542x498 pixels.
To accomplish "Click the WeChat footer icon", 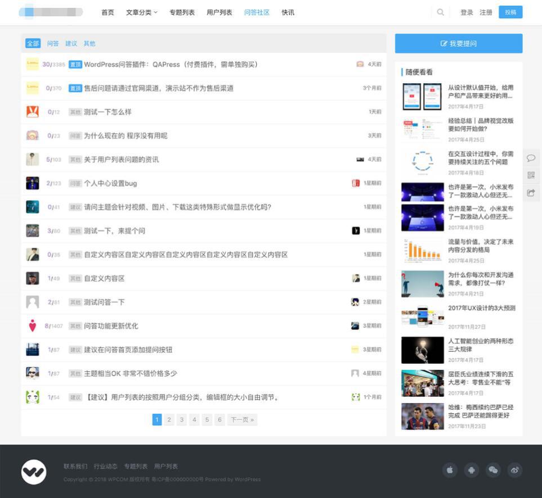I will pos(493,470).
